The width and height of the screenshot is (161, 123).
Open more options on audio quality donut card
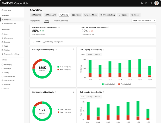pyautogui.click(x=73, y=49)
